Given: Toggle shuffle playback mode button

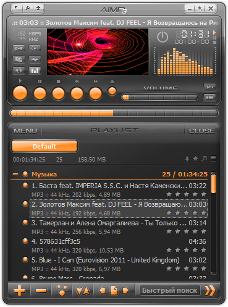Looking at the screenshot, I should coord(19,59).
